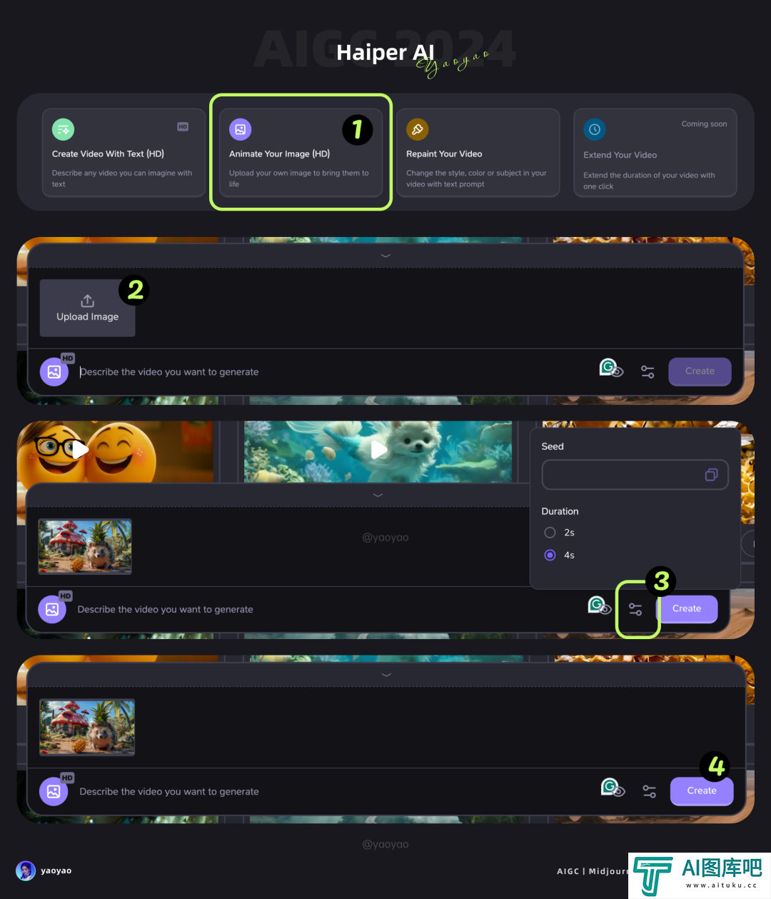Click the copy icon in Seed field

(x=711, y=475)
